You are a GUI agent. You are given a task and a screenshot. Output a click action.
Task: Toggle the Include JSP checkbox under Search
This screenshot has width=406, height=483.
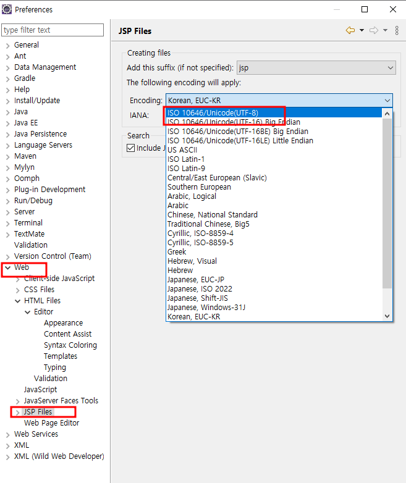(131, 148)
